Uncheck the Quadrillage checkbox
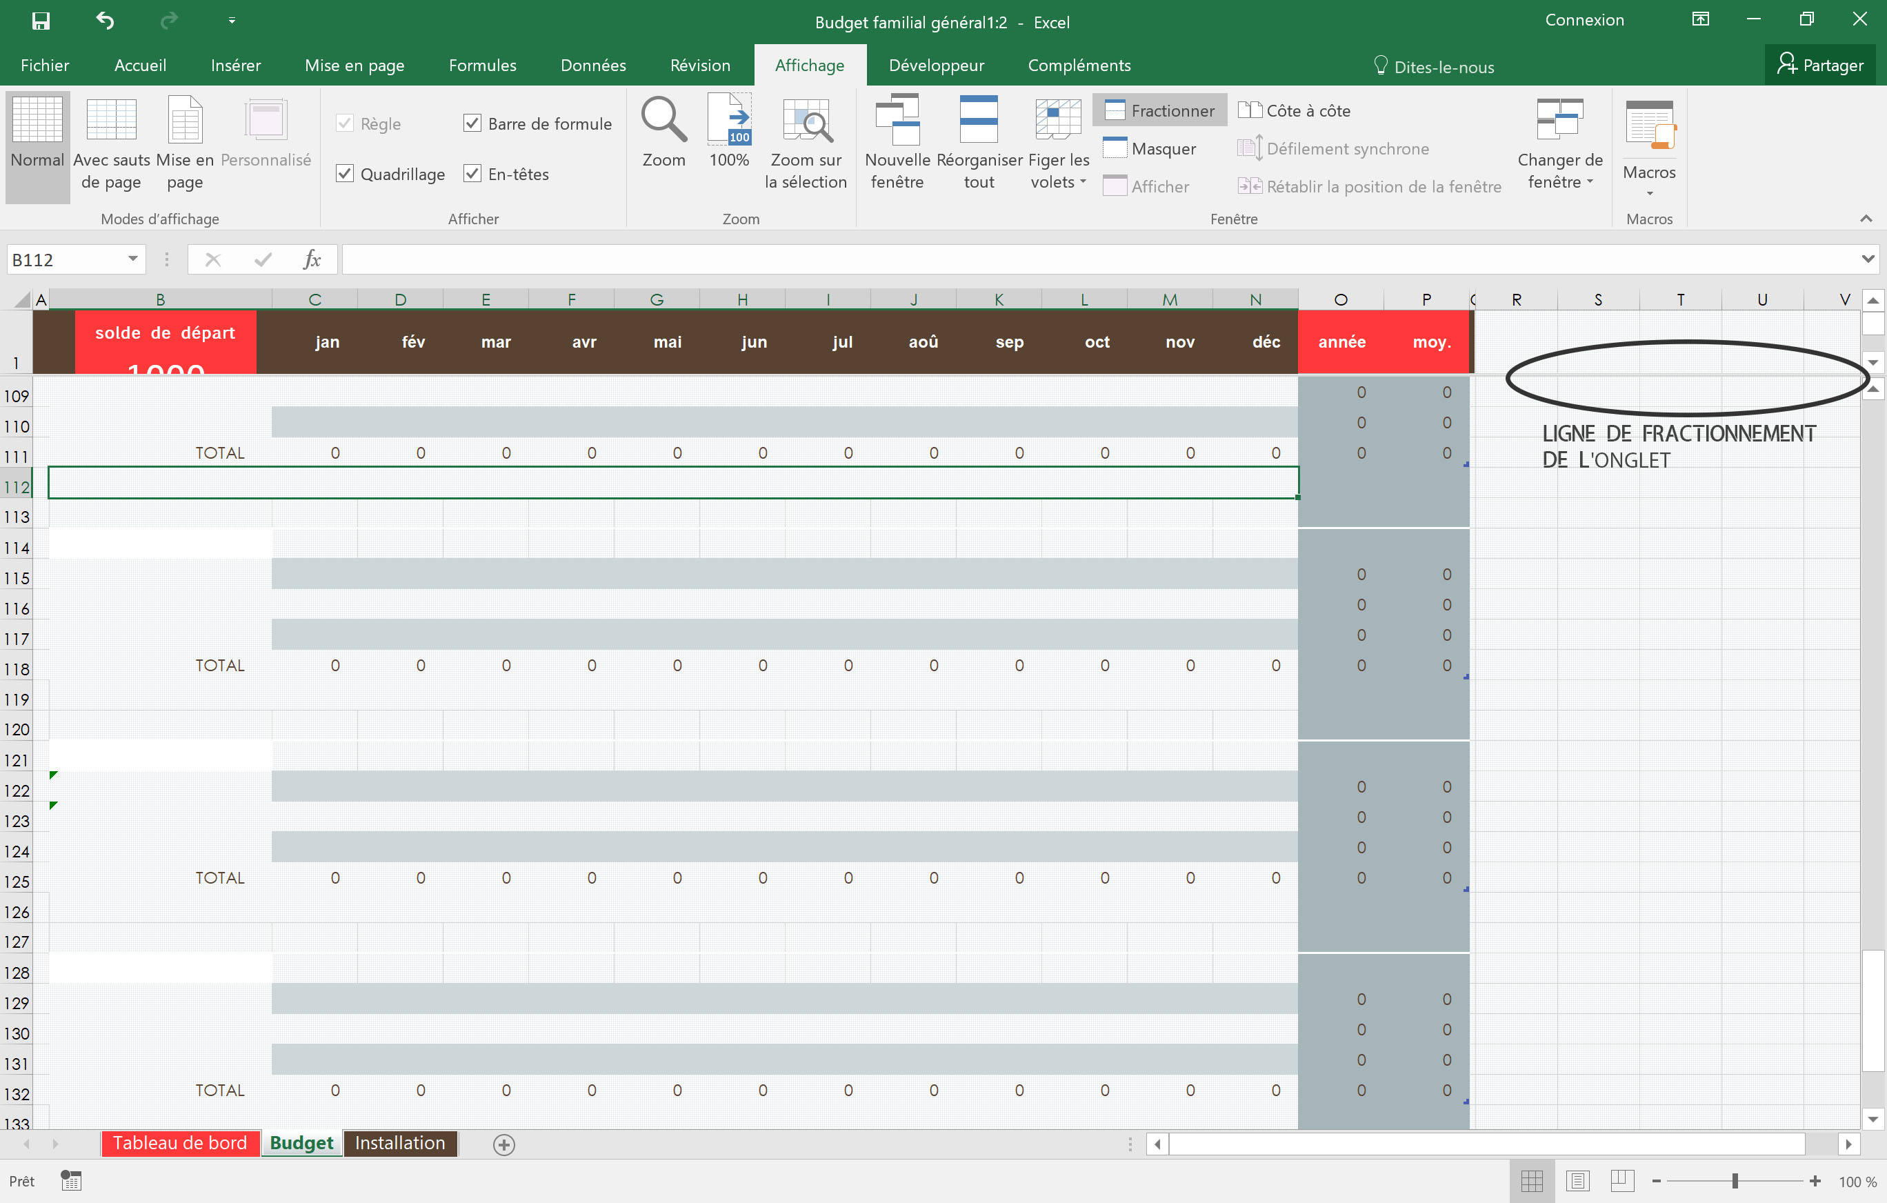This screenshot has height=1203, width=1887. 345,174
